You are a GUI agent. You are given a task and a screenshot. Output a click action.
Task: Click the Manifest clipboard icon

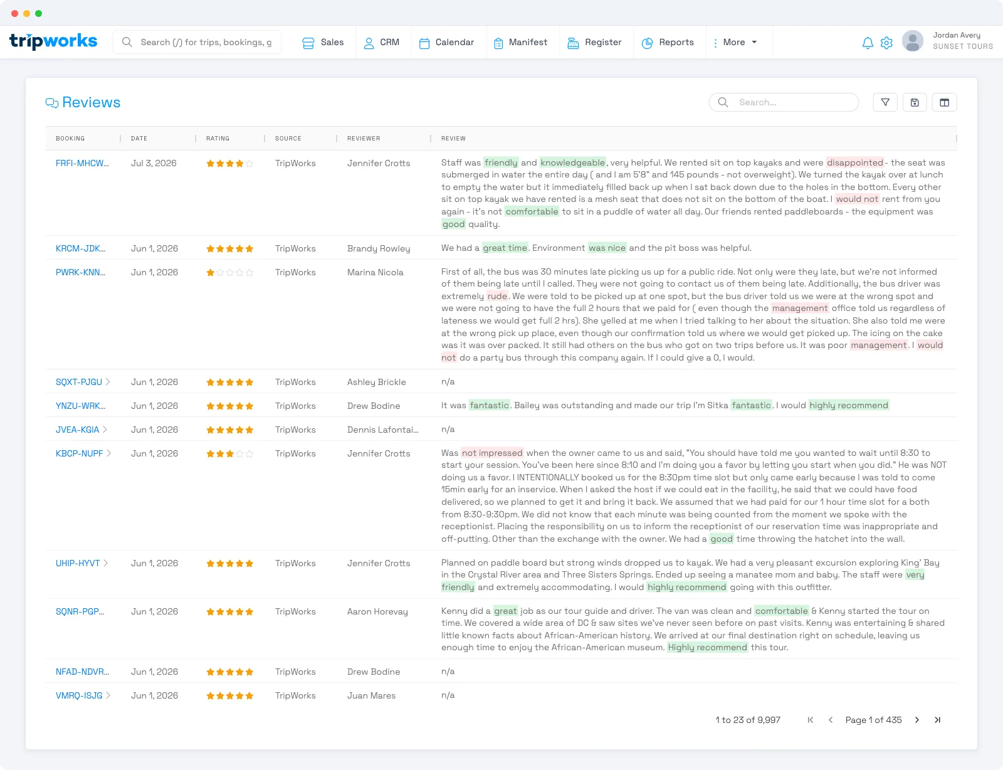coord(498,43)
